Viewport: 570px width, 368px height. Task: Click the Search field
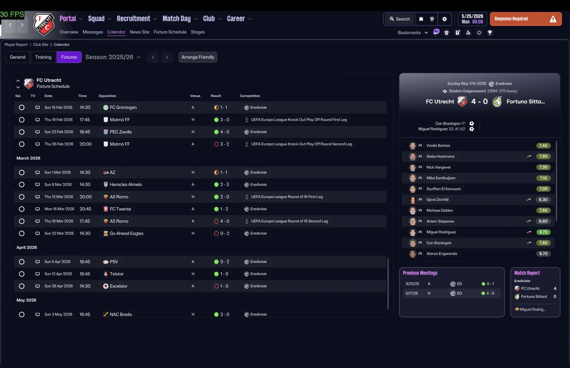(399, 19)
